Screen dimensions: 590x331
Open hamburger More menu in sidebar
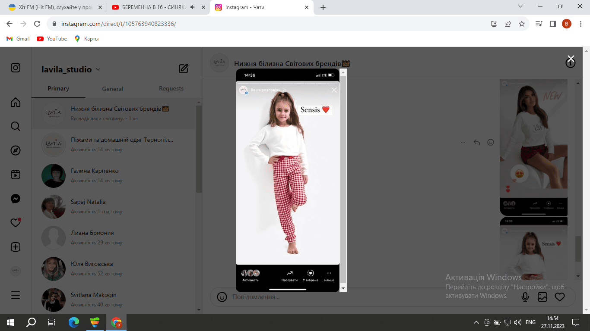[x=16, y=295]
